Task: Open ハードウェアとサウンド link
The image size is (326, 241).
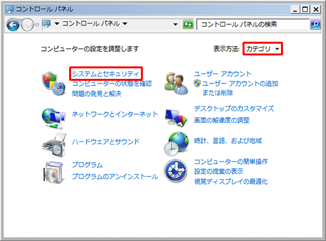Action: pyautogui.click(x=106, y=141)
